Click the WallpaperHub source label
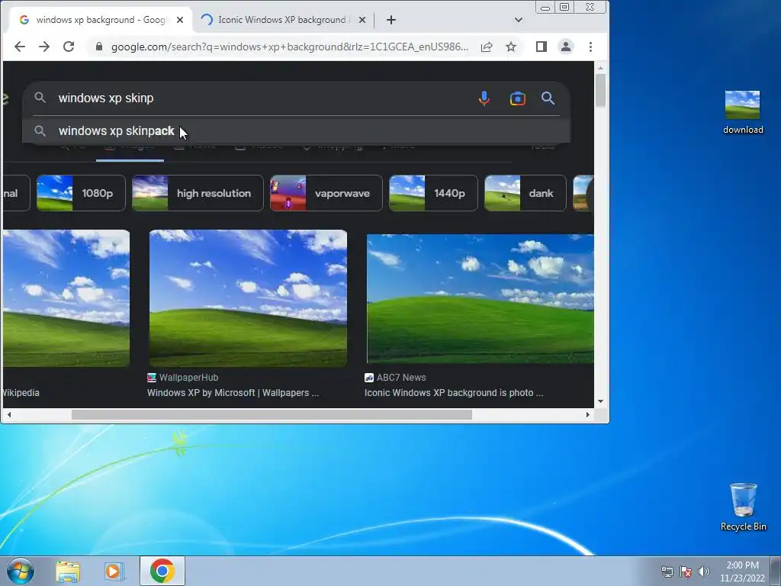Screen dimensions: 781x586 click(183, 378)
